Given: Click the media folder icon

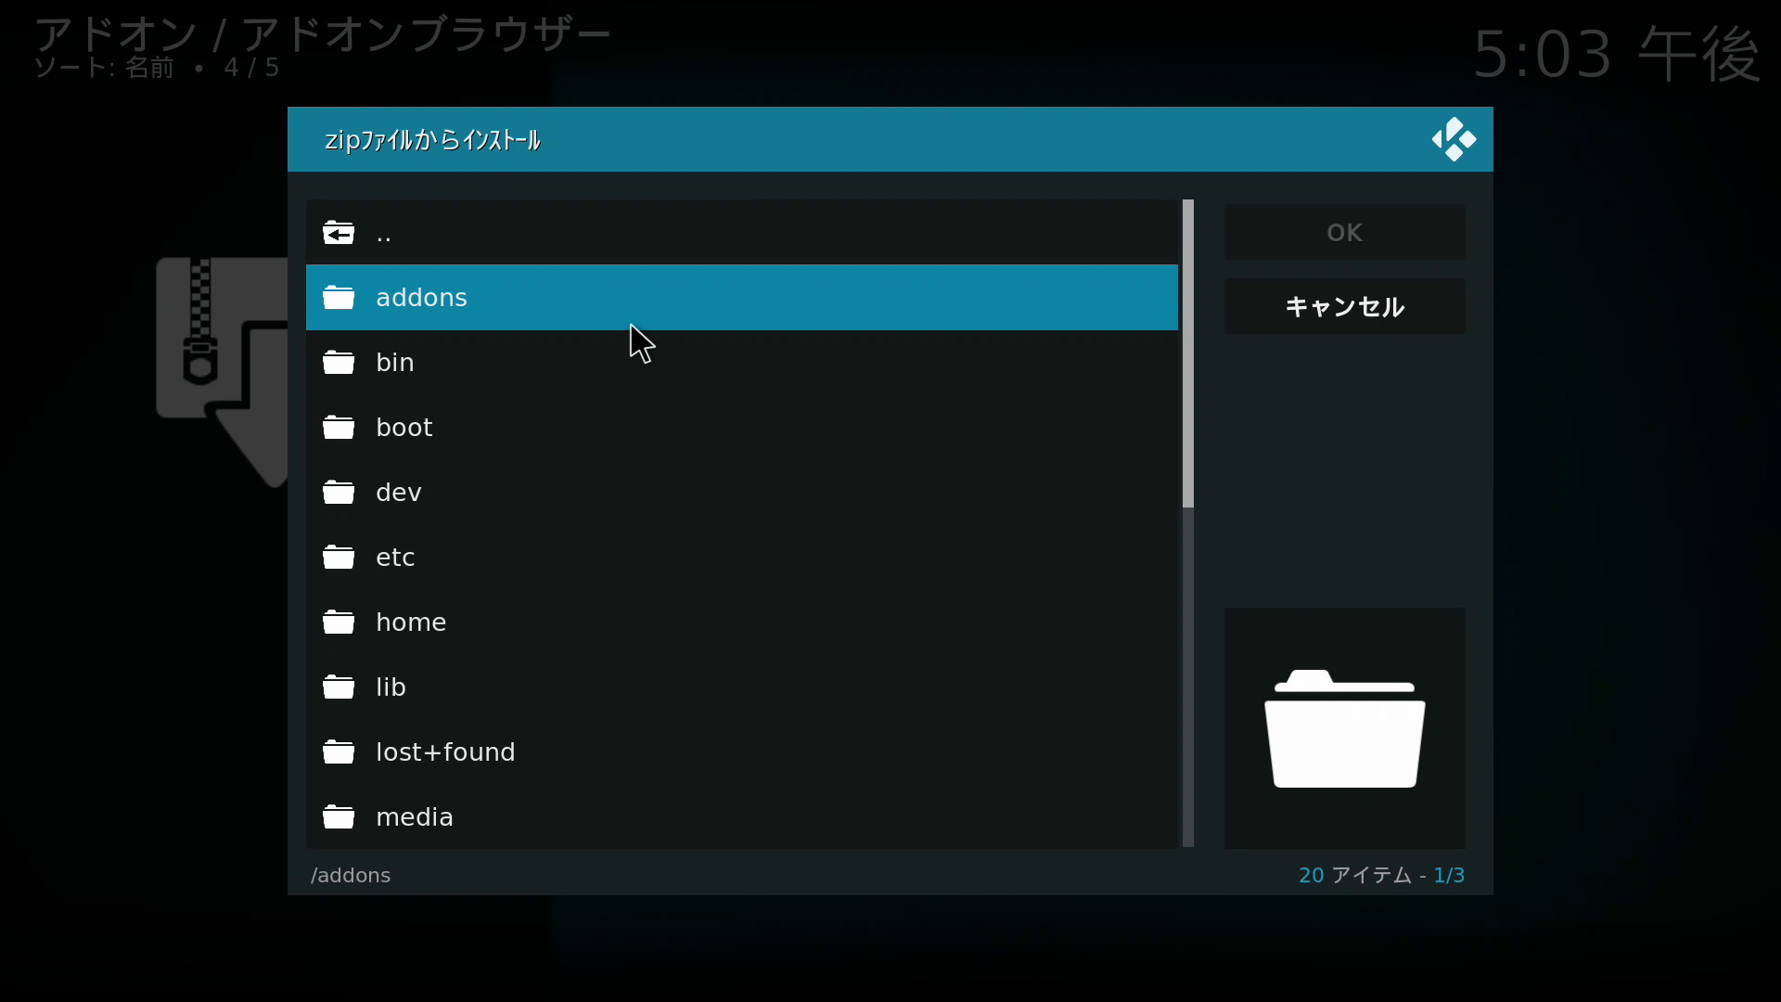Looking at the screenshot, I should [339, 816].
